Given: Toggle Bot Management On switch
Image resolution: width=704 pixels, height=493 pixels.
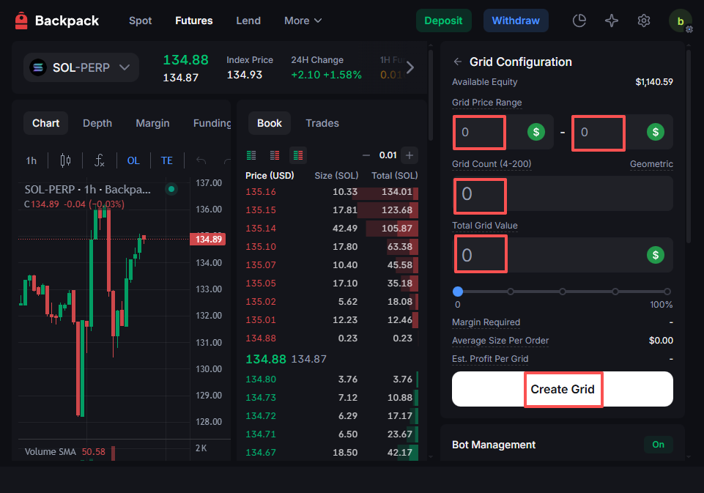Looking at the screenshot, I should point(658,445).
